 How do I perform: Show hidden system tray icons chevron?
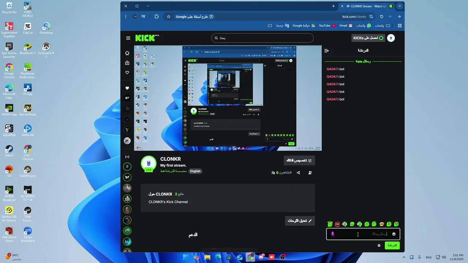[404, 257]
